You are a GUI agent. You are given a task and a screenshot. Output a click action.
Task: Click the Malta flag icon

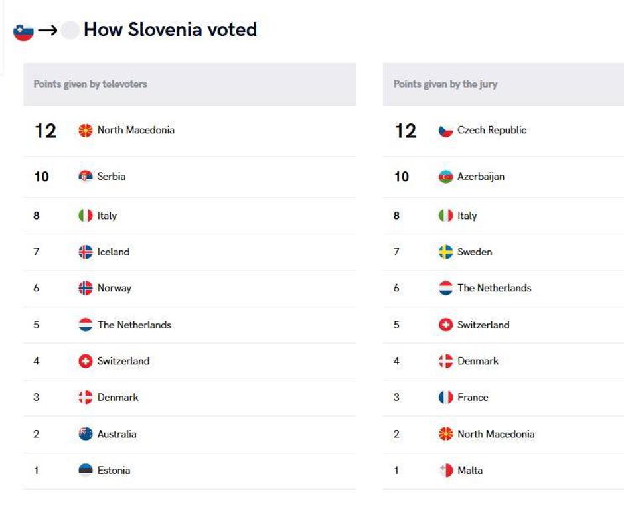(445, 471)
